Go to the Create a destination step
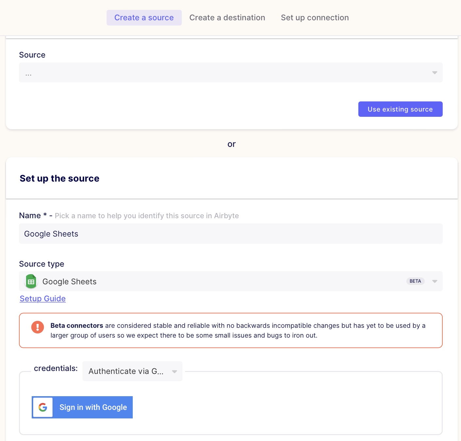This screenshot has height=441, width=461. [227, 18]
